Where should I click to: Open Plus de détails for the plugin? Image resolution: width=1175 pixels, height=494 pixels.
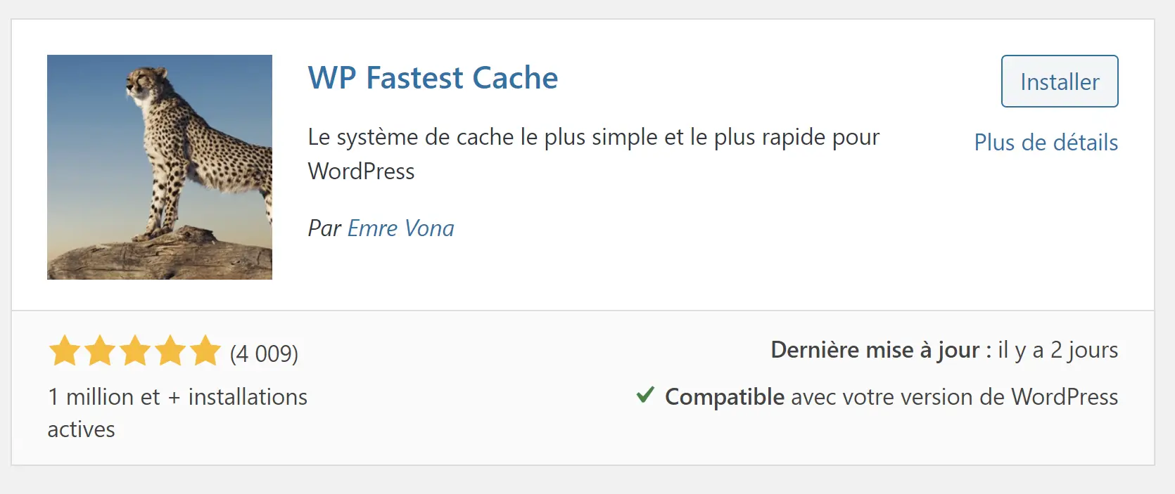[x=1046, y=143]
